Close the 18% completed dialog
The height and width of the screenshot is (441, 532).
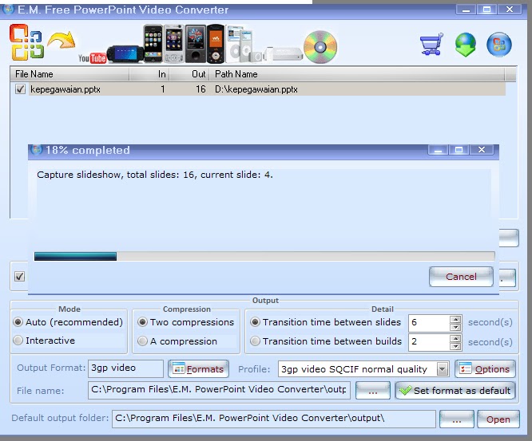pos(481,150)
